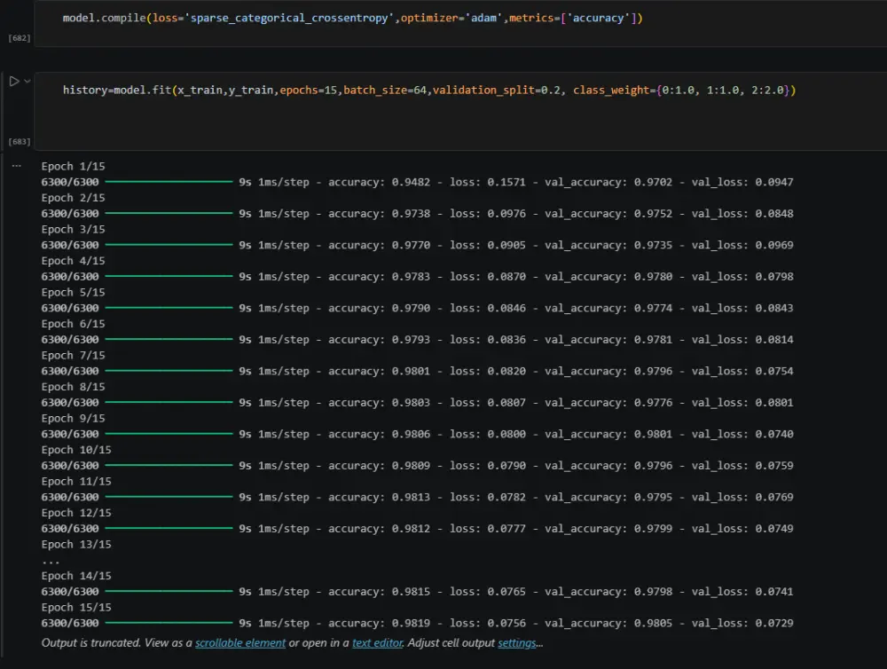887x669 pixels.
Task: Click val_accuracy value 0.9805
Action: tap(654, 623)
